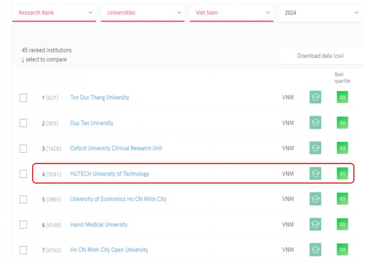Viewport: 369px width, 265px height.
Task: Open HUTECH University of Technology link
Action: pos(110,174)
